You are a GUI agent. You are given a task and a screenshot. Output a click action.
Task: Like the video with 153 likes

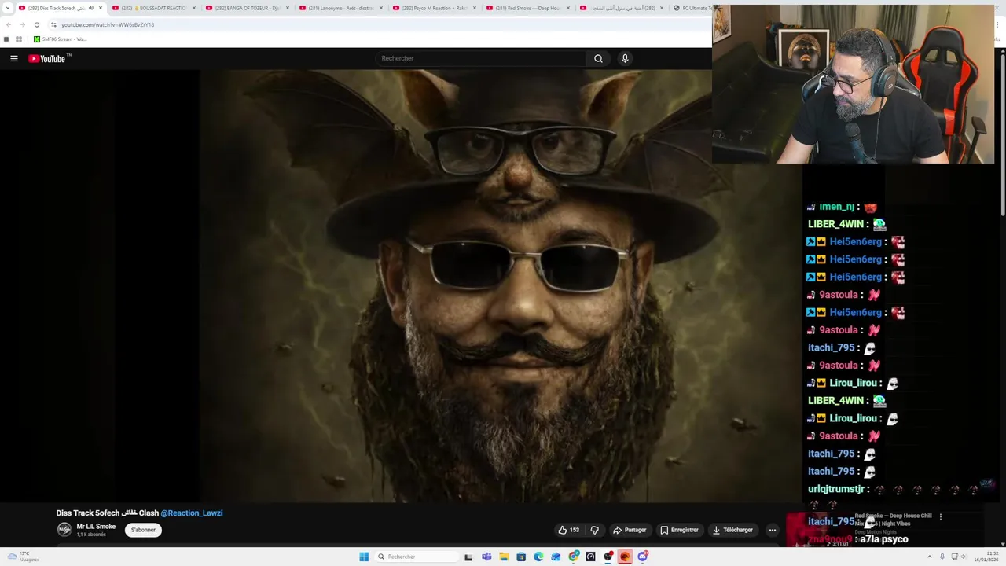[x=569, y=530]
